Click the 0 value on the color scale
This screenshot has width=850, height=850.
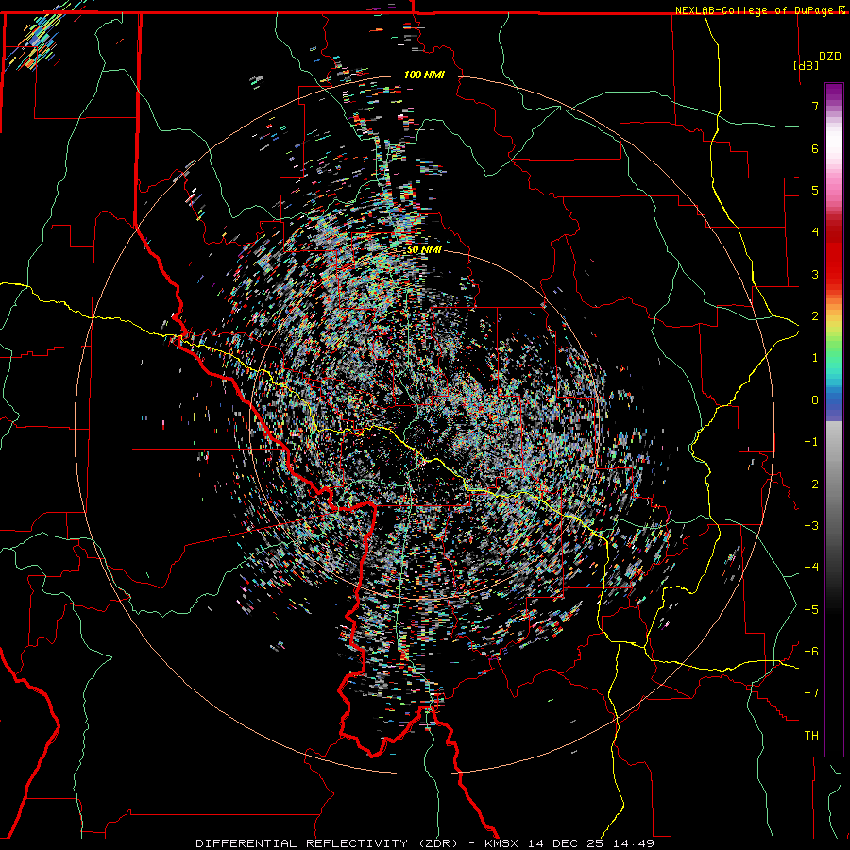click(815, 400)
